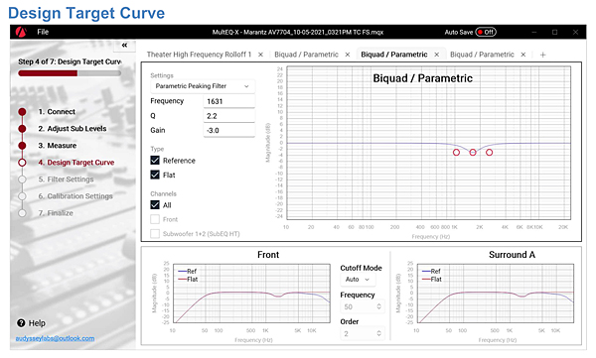Switch to Theater High Frequency Rolloff 1 tab

(x=200, y=55)
